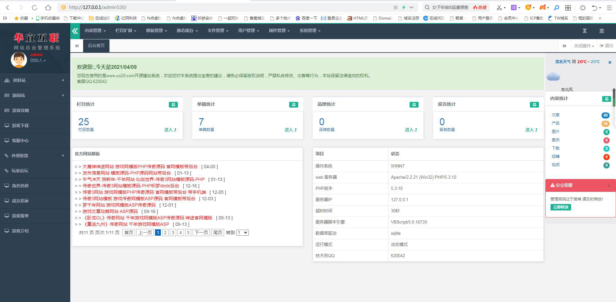Collapse sidebar with double-chevron icon
The width and height of the screenshot is (616, 302).
75,31
